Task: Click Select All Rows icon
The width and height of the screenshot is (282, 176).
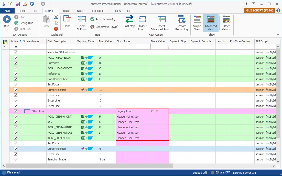Action: click(82, 20)
